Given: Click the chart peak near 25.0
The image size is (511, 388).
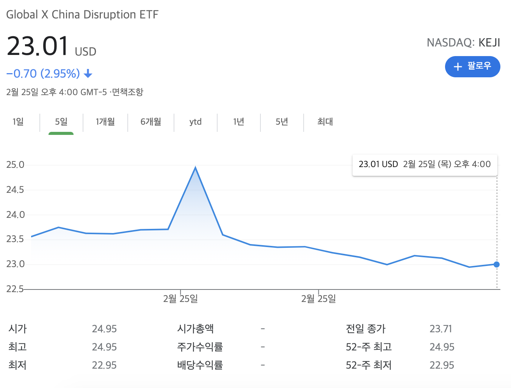Looking at the screenshot, I should [x=195, y=167].
